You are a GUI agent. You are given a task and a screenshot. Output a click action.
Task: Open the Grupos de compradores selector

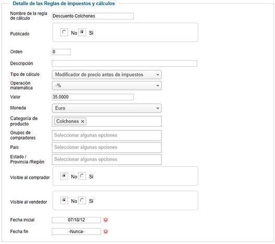107,135
